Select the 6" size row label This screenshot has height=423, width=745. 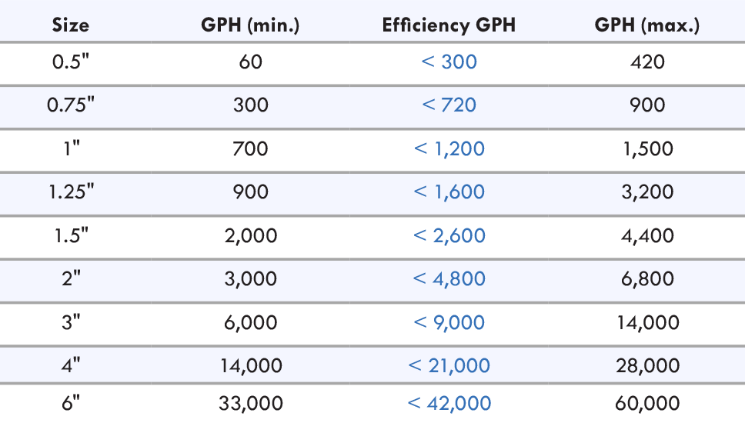click(70, 402)
